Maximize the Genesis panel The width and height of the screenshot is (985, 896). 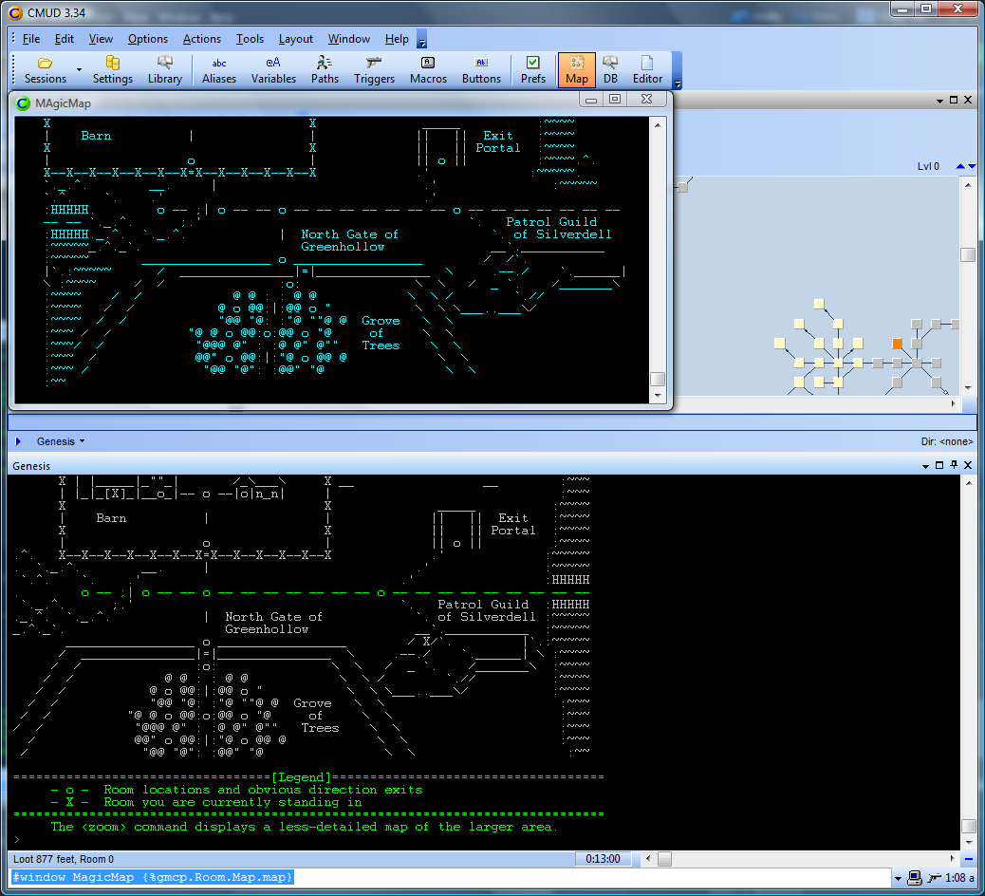[x=939, y=466]
